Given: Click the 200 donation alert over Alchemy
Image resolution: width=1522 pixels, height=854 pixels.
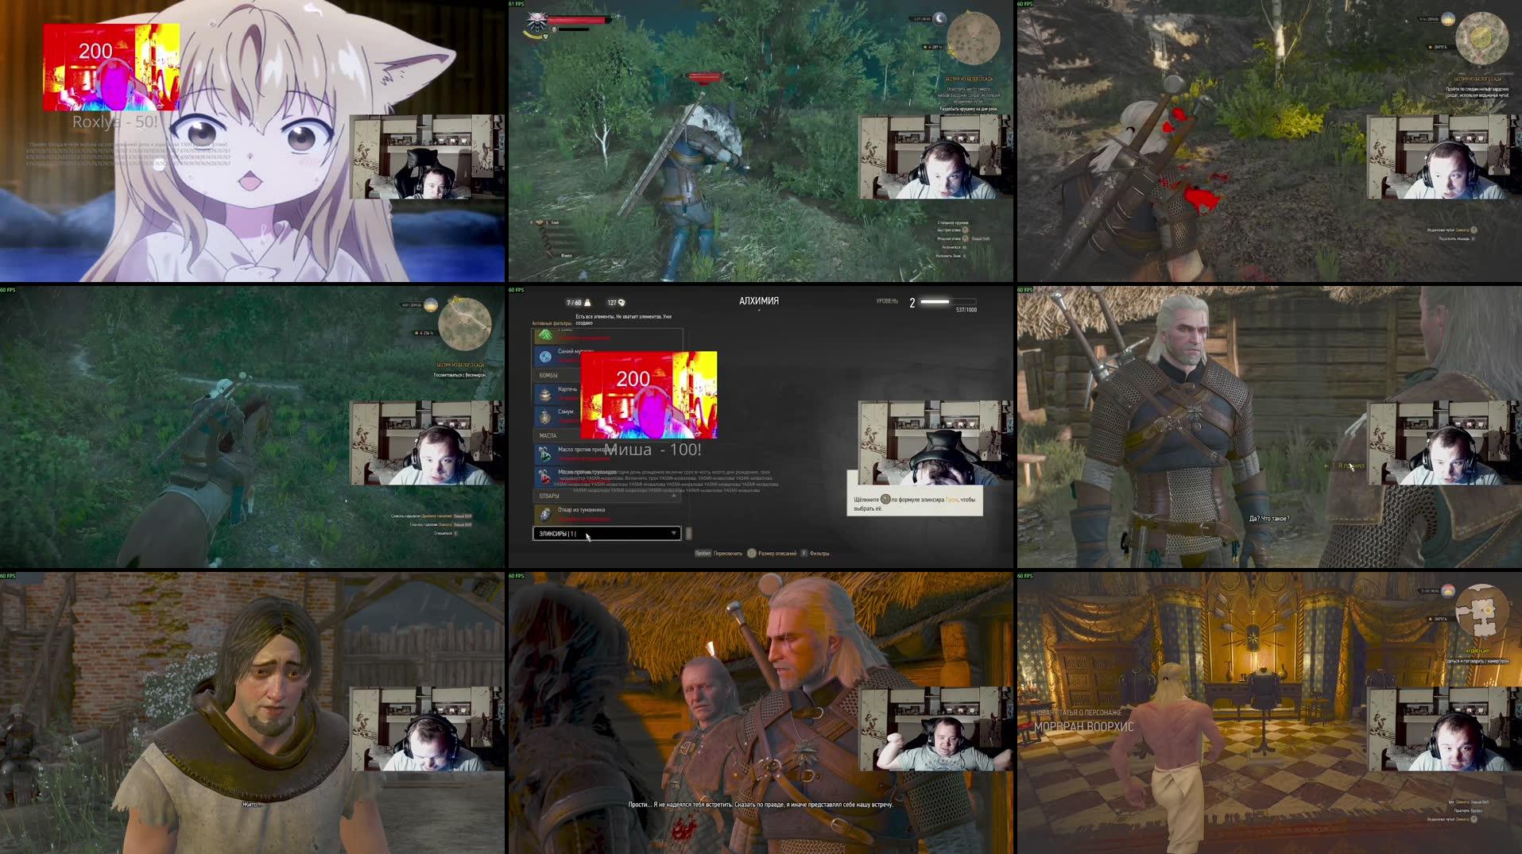Looking at the screenshot, I should coord(649,395).
